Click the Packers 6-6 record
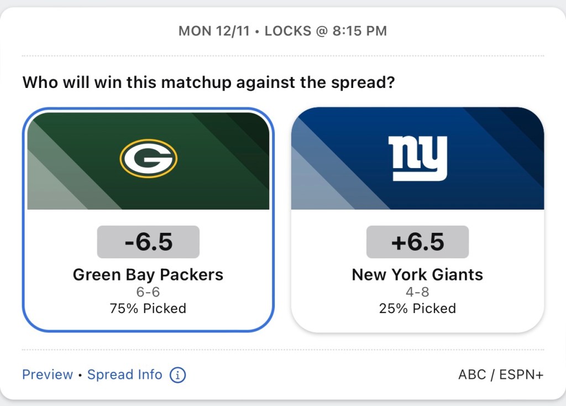566x406 pixels. point(148,292)
